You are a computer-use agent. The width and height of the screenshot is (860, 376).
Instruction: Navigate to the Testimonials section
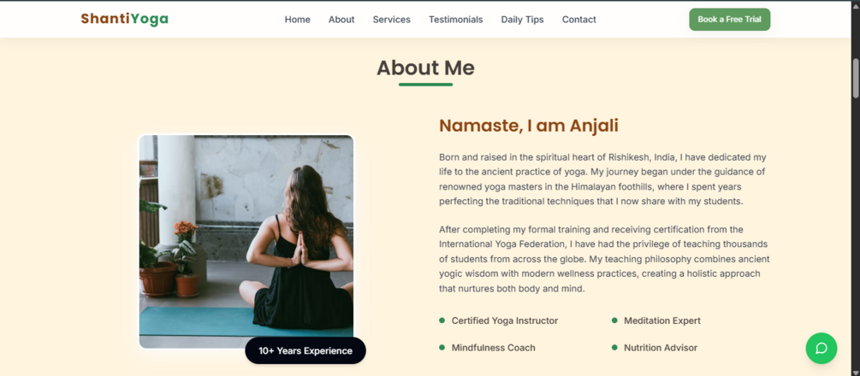coord(455,20)
